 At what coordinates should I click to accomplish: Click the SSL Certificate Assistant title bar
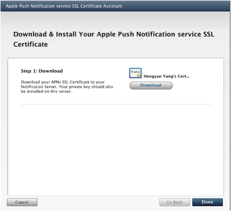pyautogui.click(x=115, y=6)
